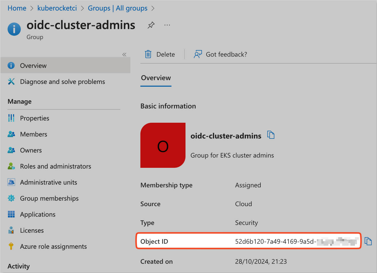Collapse the left navigation pane
377x273 pixels.
click(124, 54)
